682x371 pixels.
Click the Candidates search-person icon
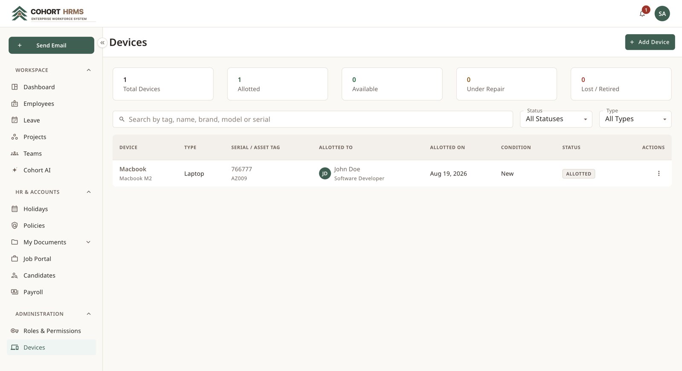14,275
